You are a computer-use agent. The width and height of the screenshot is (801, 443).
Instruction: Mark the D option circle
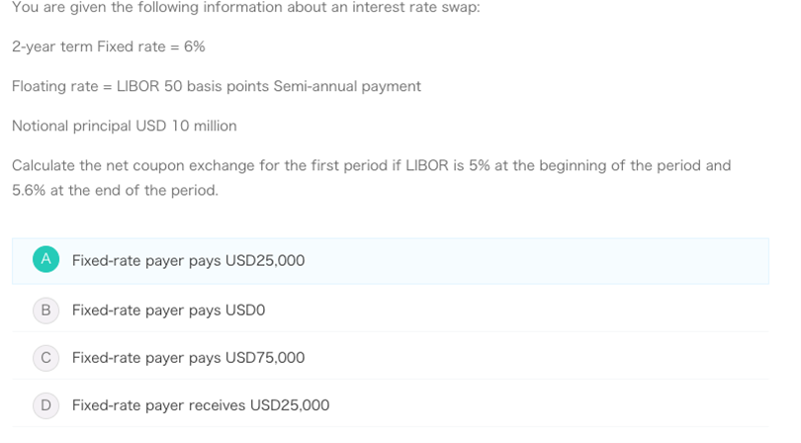[45, 405]
